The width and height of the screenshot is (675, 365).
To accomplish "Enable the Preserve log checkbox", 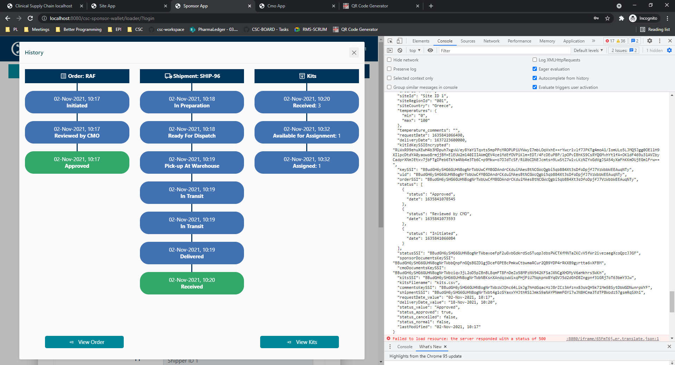I will pyautogui.click(x=389, y=69).
